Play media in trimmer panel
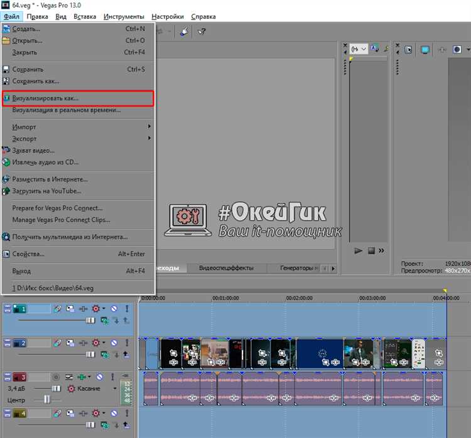The height and width of the screenshot is (438, 471). (359, 250)
